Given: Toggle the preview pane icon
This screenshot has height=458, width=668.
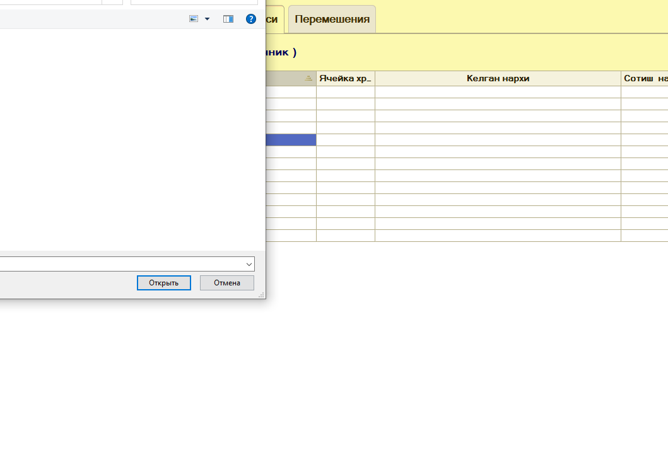Looking at the screenshot, I should (228, 19).
